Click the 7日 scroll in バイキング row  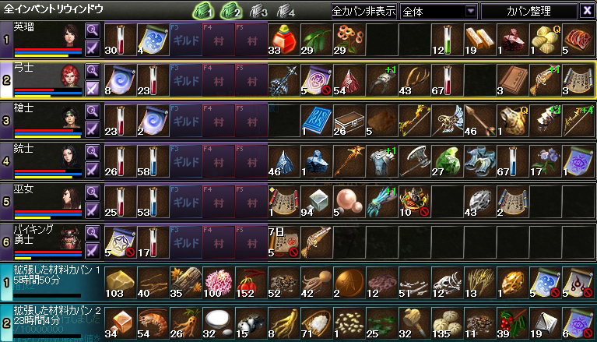pos(283,242)
